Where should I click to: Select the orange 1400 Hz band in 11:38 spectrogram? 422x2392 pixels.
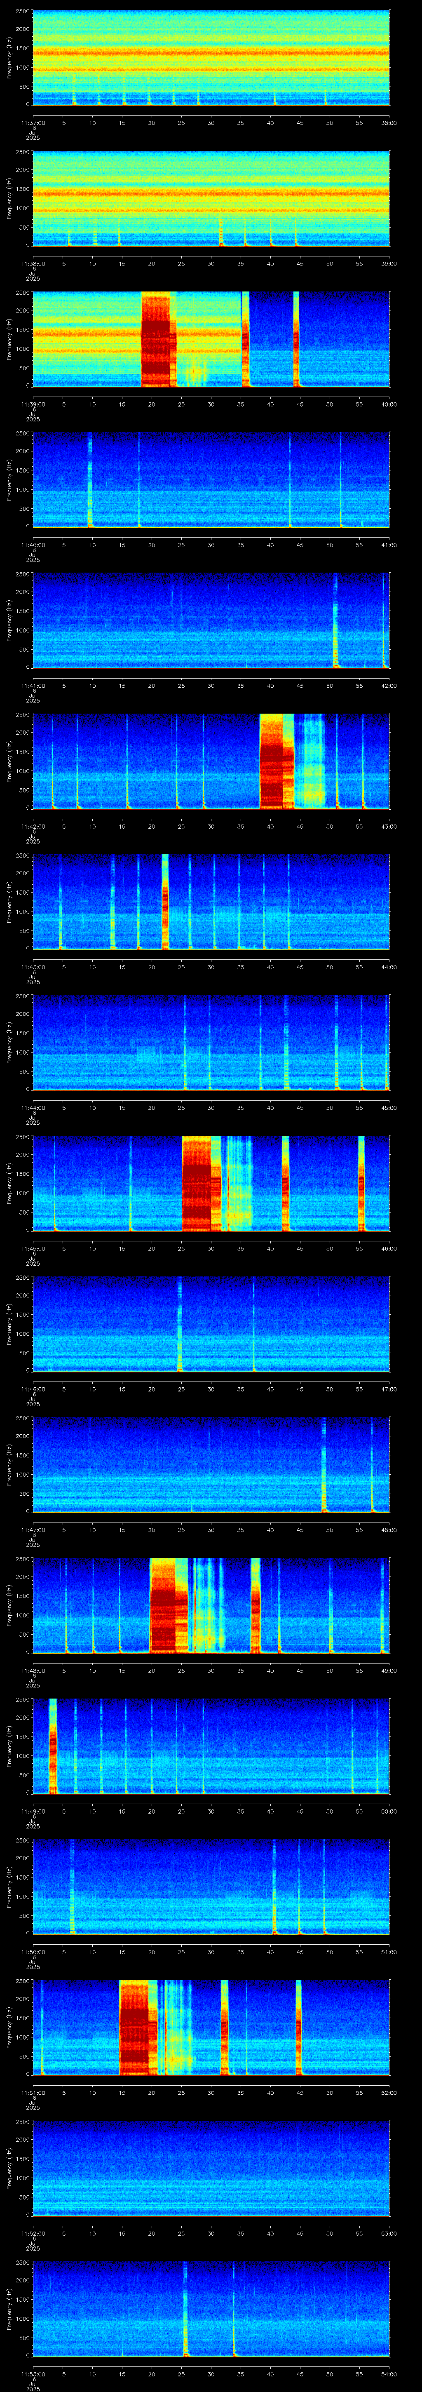click(211, 193)
